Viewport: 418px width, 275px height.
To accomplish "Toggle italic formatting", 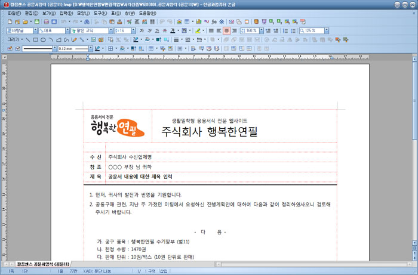I will coord(149,30).
